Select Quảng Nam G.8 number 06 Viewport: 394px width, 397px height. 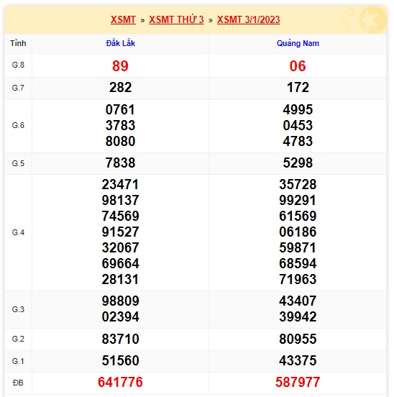pyautogui.click(x=298, y=66)
